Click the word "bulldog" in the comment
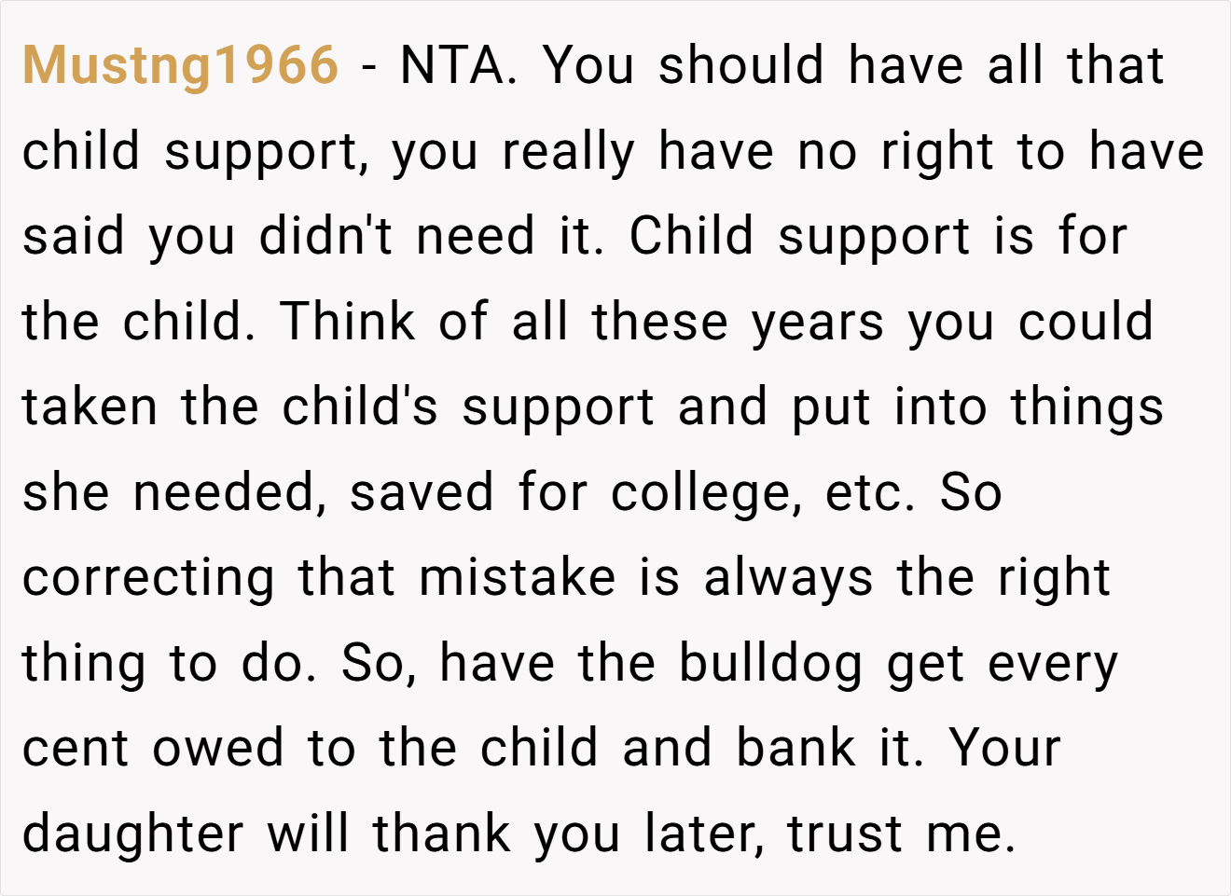Screen dimensions: 1231x896 [770, 664]
